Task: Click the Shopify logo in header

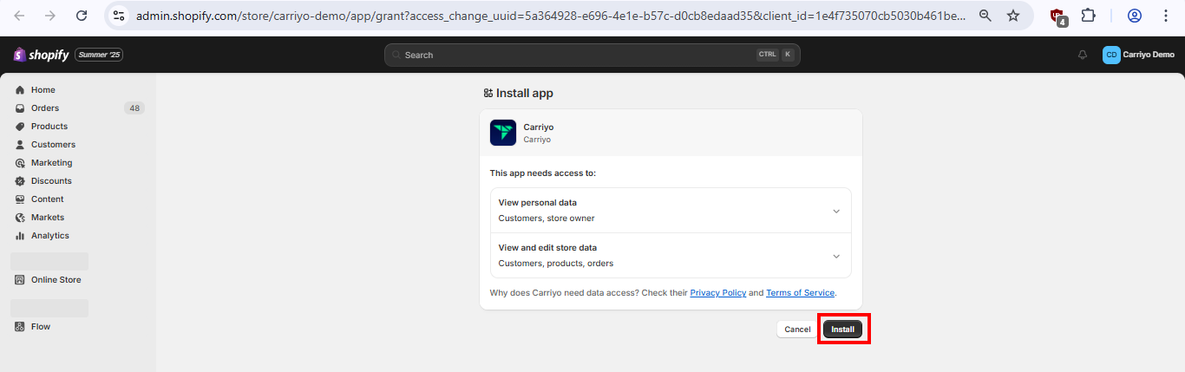Action: click(41, 55)
